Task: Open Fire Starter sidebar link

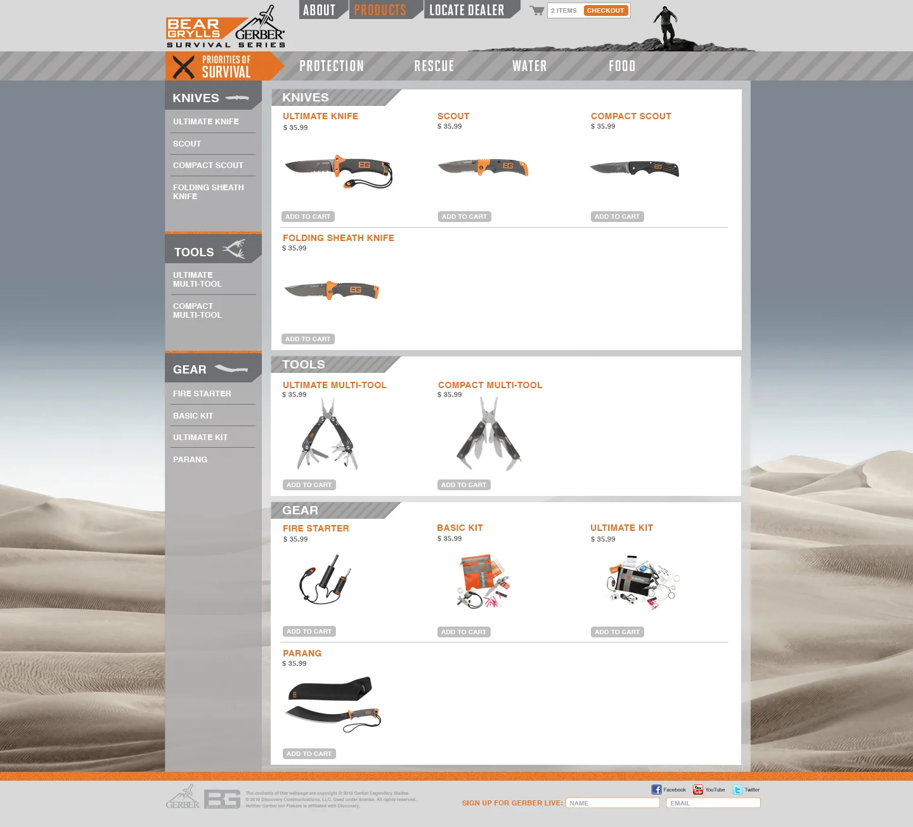Action: [x=202, y=394]
